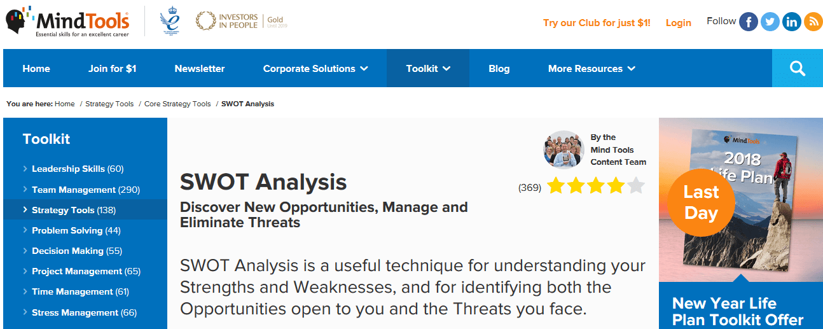Open the RSS feed icon
The width and height of the screenshot is (823, 329).
tap(813, 22)
